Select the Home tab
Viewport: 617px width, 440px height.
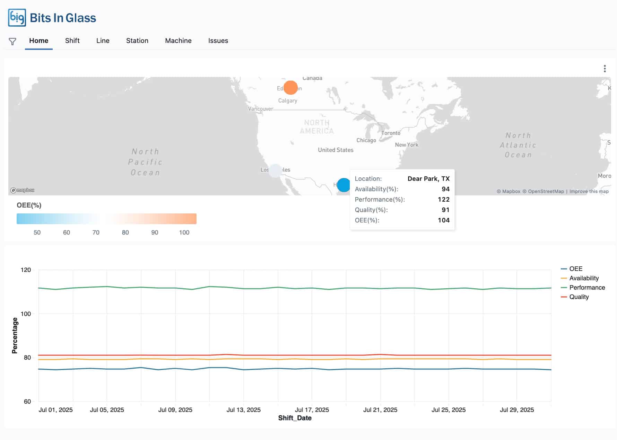pos(38,41)
